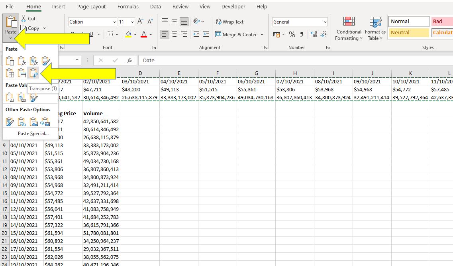Apply the Comma Style number format
This screenshot has height=266, width=453.
pos(302,34)
